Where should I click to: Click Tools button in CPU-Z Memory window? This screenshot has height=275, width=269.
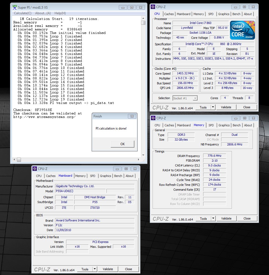tap(203, 218)
